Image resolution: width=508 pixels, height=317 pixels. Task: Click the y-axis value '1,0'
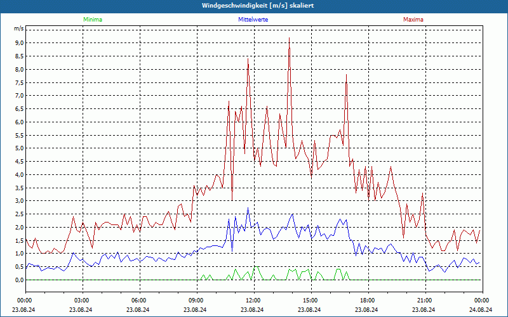tap(19, 254)
